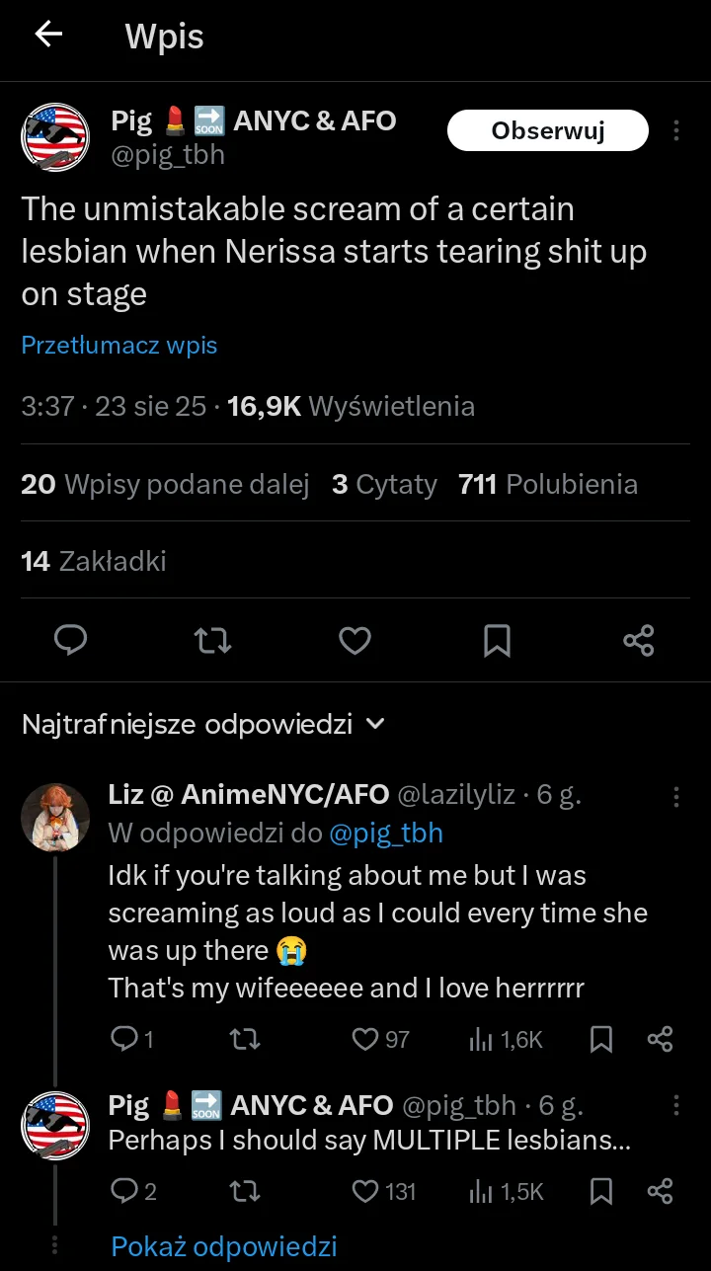Viewport: 711px width, 1271px height.
Task: Repost the main post by pig_tbh
Action: pos(213,641)
